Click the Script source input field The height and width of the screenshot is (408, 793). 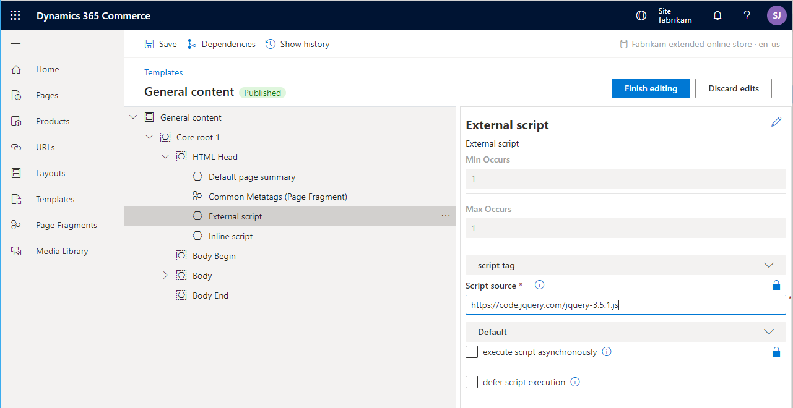click(625, 304)
